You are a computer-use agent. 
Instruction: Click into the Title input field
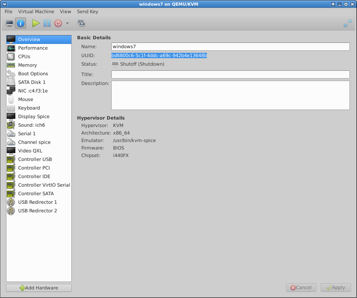[x=230, y=74]
